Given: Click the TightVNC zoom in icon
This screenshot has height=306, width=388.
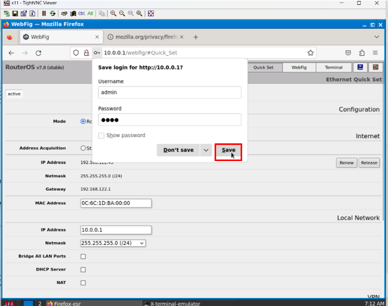Looking at the screenshot, I should (x=113, y=13).
